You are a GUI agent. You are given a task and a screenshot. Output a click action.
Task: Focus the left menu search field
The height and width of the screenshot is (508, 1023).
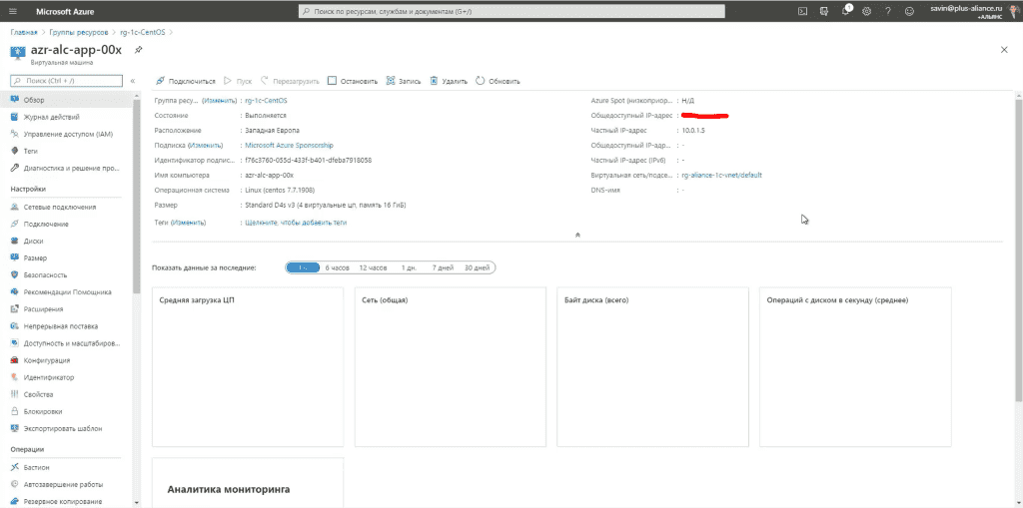(67, 81)
